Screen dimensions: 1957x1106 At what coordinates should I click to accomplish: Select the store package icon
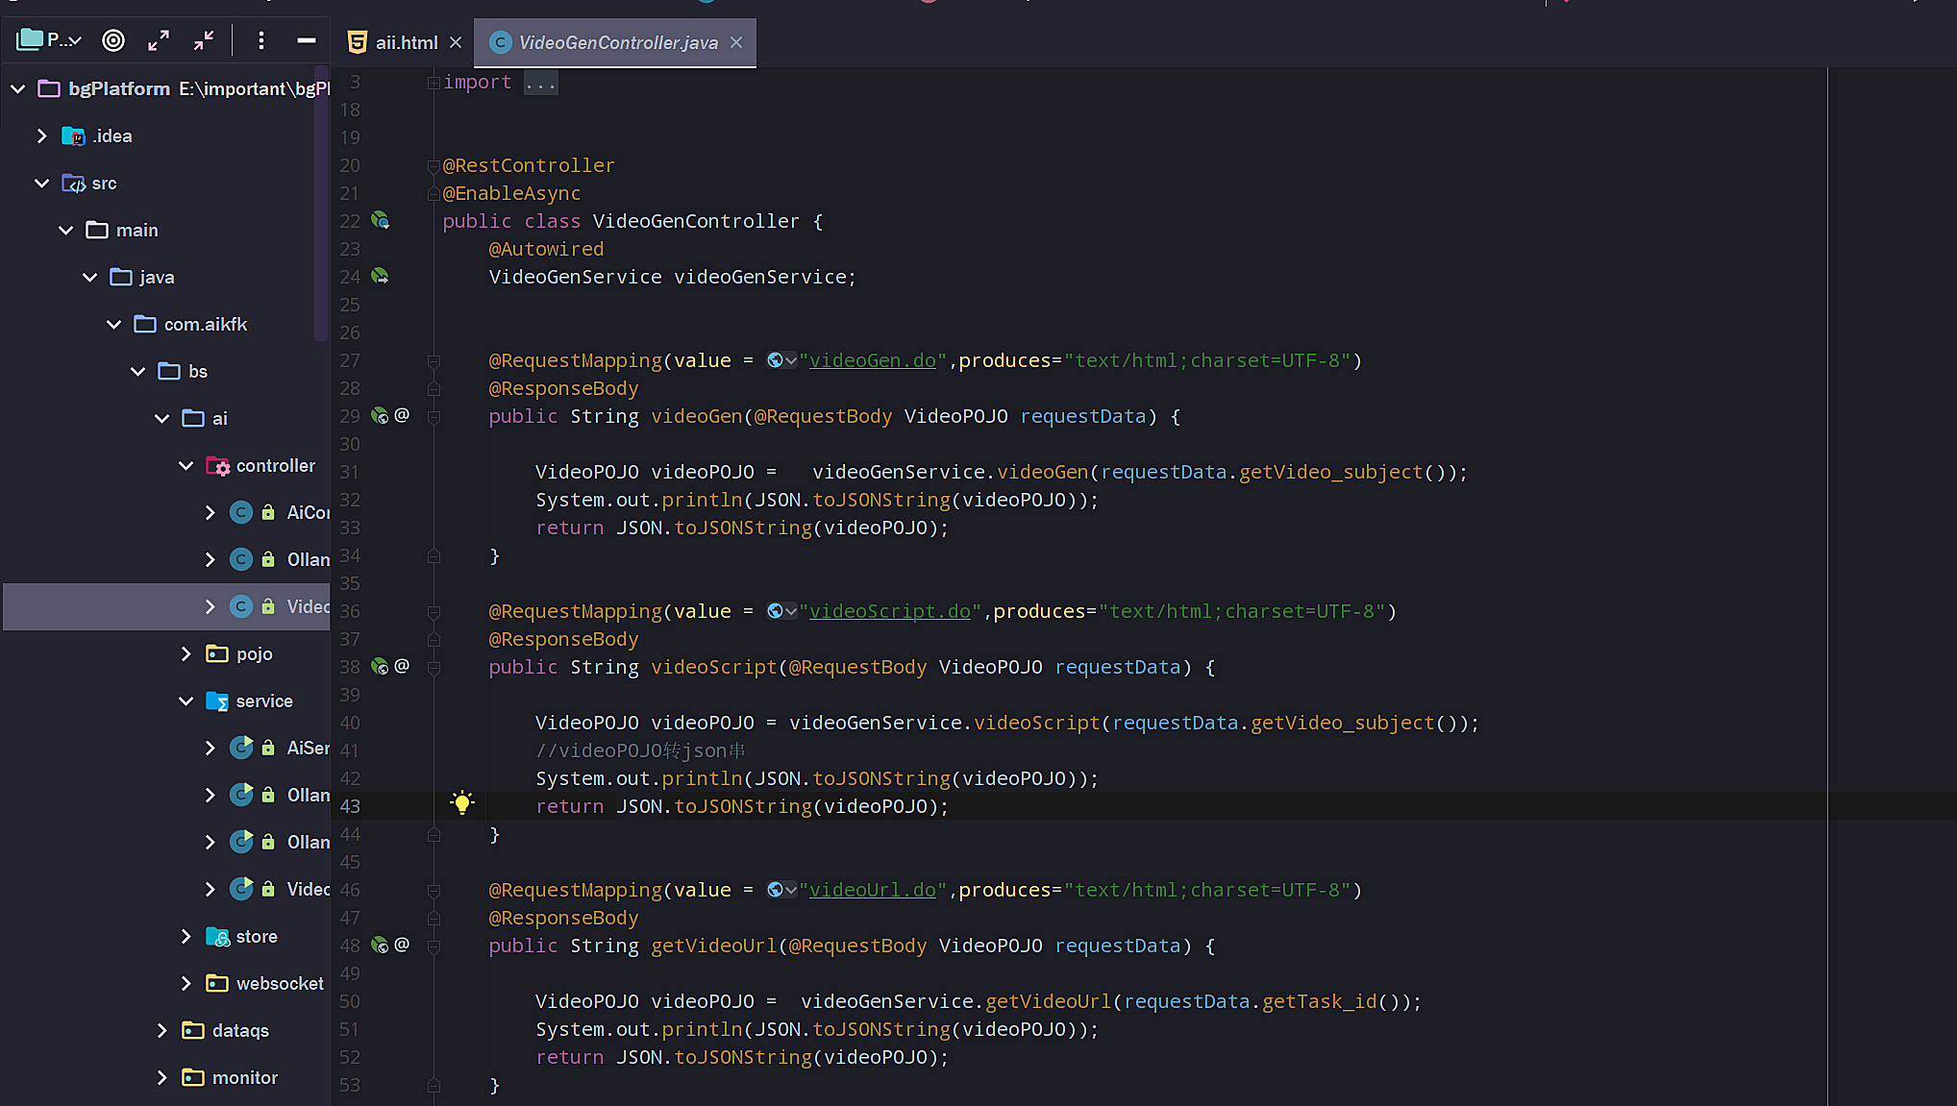pyautogui.click(x=217, y=937)
